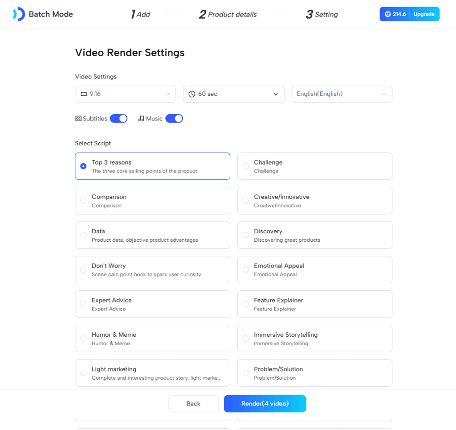Click the music note icon
Image resolution: width=456 pixels, height=430 pixels.
coord(141,119)
